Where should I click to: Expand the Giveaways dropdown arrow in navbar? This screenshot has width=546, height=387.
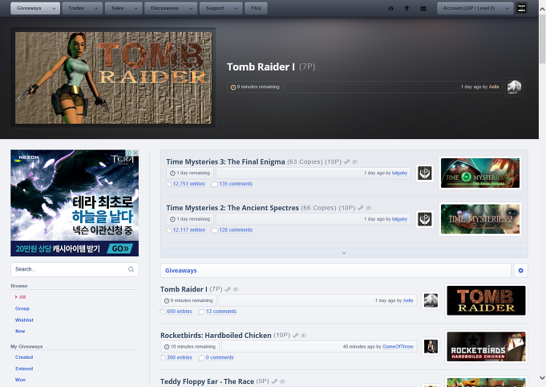pyautogui.click(x=54, y=8)
